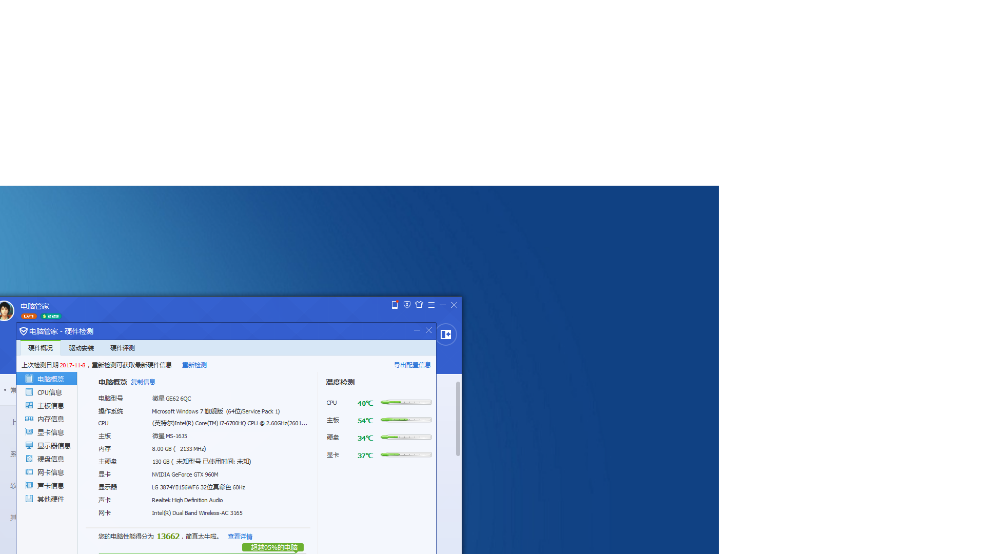Click 查看详情 link
The width and height of the screenshot is (985, 554).
(240, 536)
